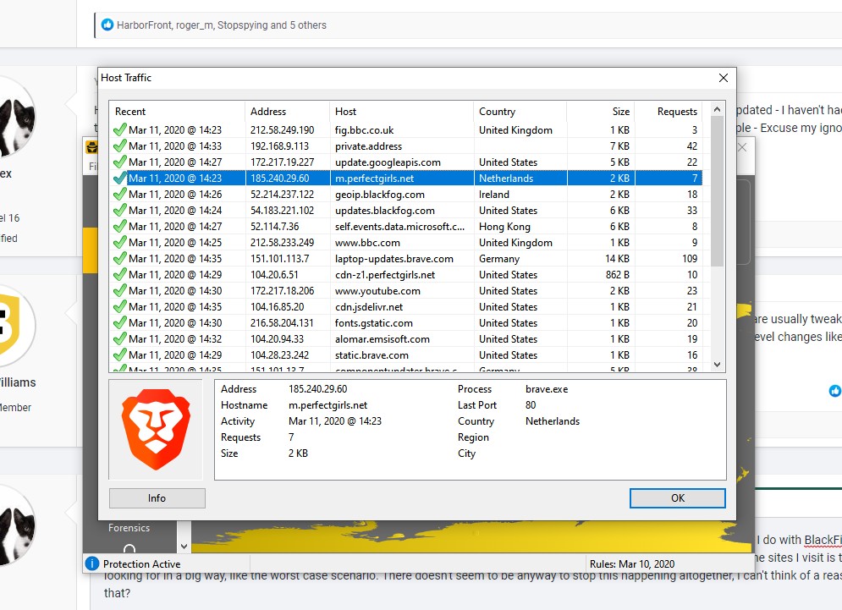Click the blue info icon beside Protection Active
842x610 pixels.
point(92,563)
